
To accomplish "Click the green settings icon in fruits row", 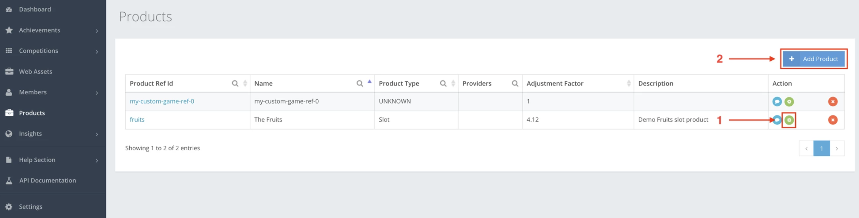I will coord(789,120).
